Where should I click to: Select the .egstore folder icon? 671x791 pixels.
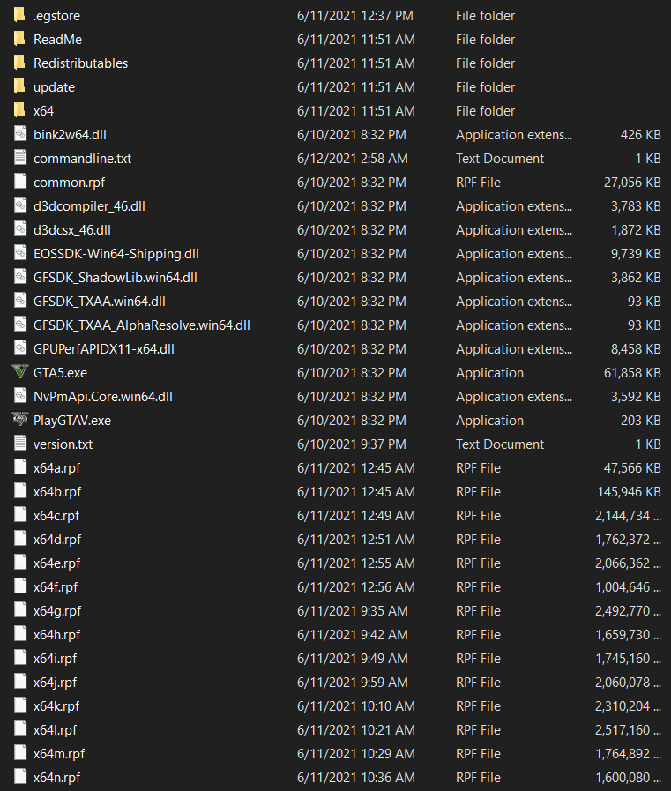coord(20,16)
